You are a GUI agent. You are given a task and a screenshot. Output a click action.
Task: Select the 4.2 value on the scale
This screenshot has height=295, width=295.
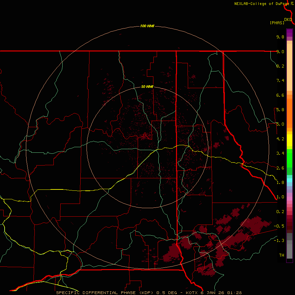(x=280, y=139)
